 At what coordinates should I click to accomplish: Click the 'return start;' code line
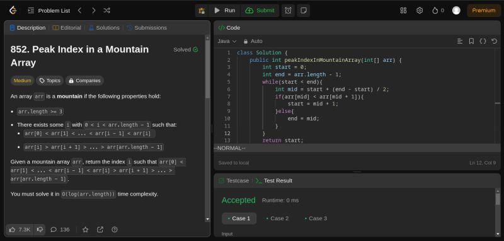282,141
